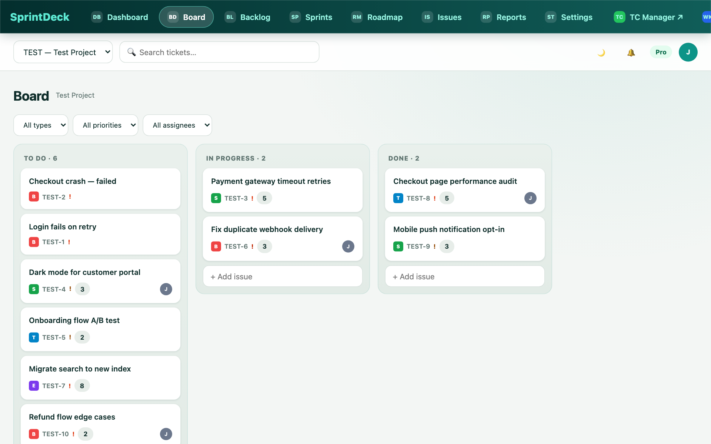
Task: Open the TC Manager external link
Action: 648,17
